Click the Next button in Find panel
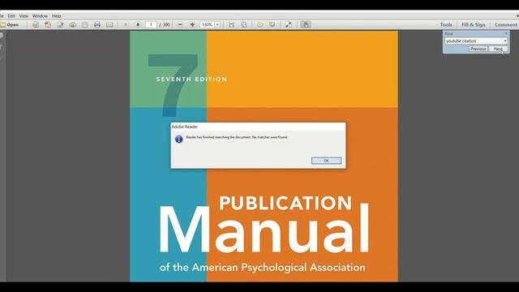This screenshot has width=519, height=292. tap(498, 49)
